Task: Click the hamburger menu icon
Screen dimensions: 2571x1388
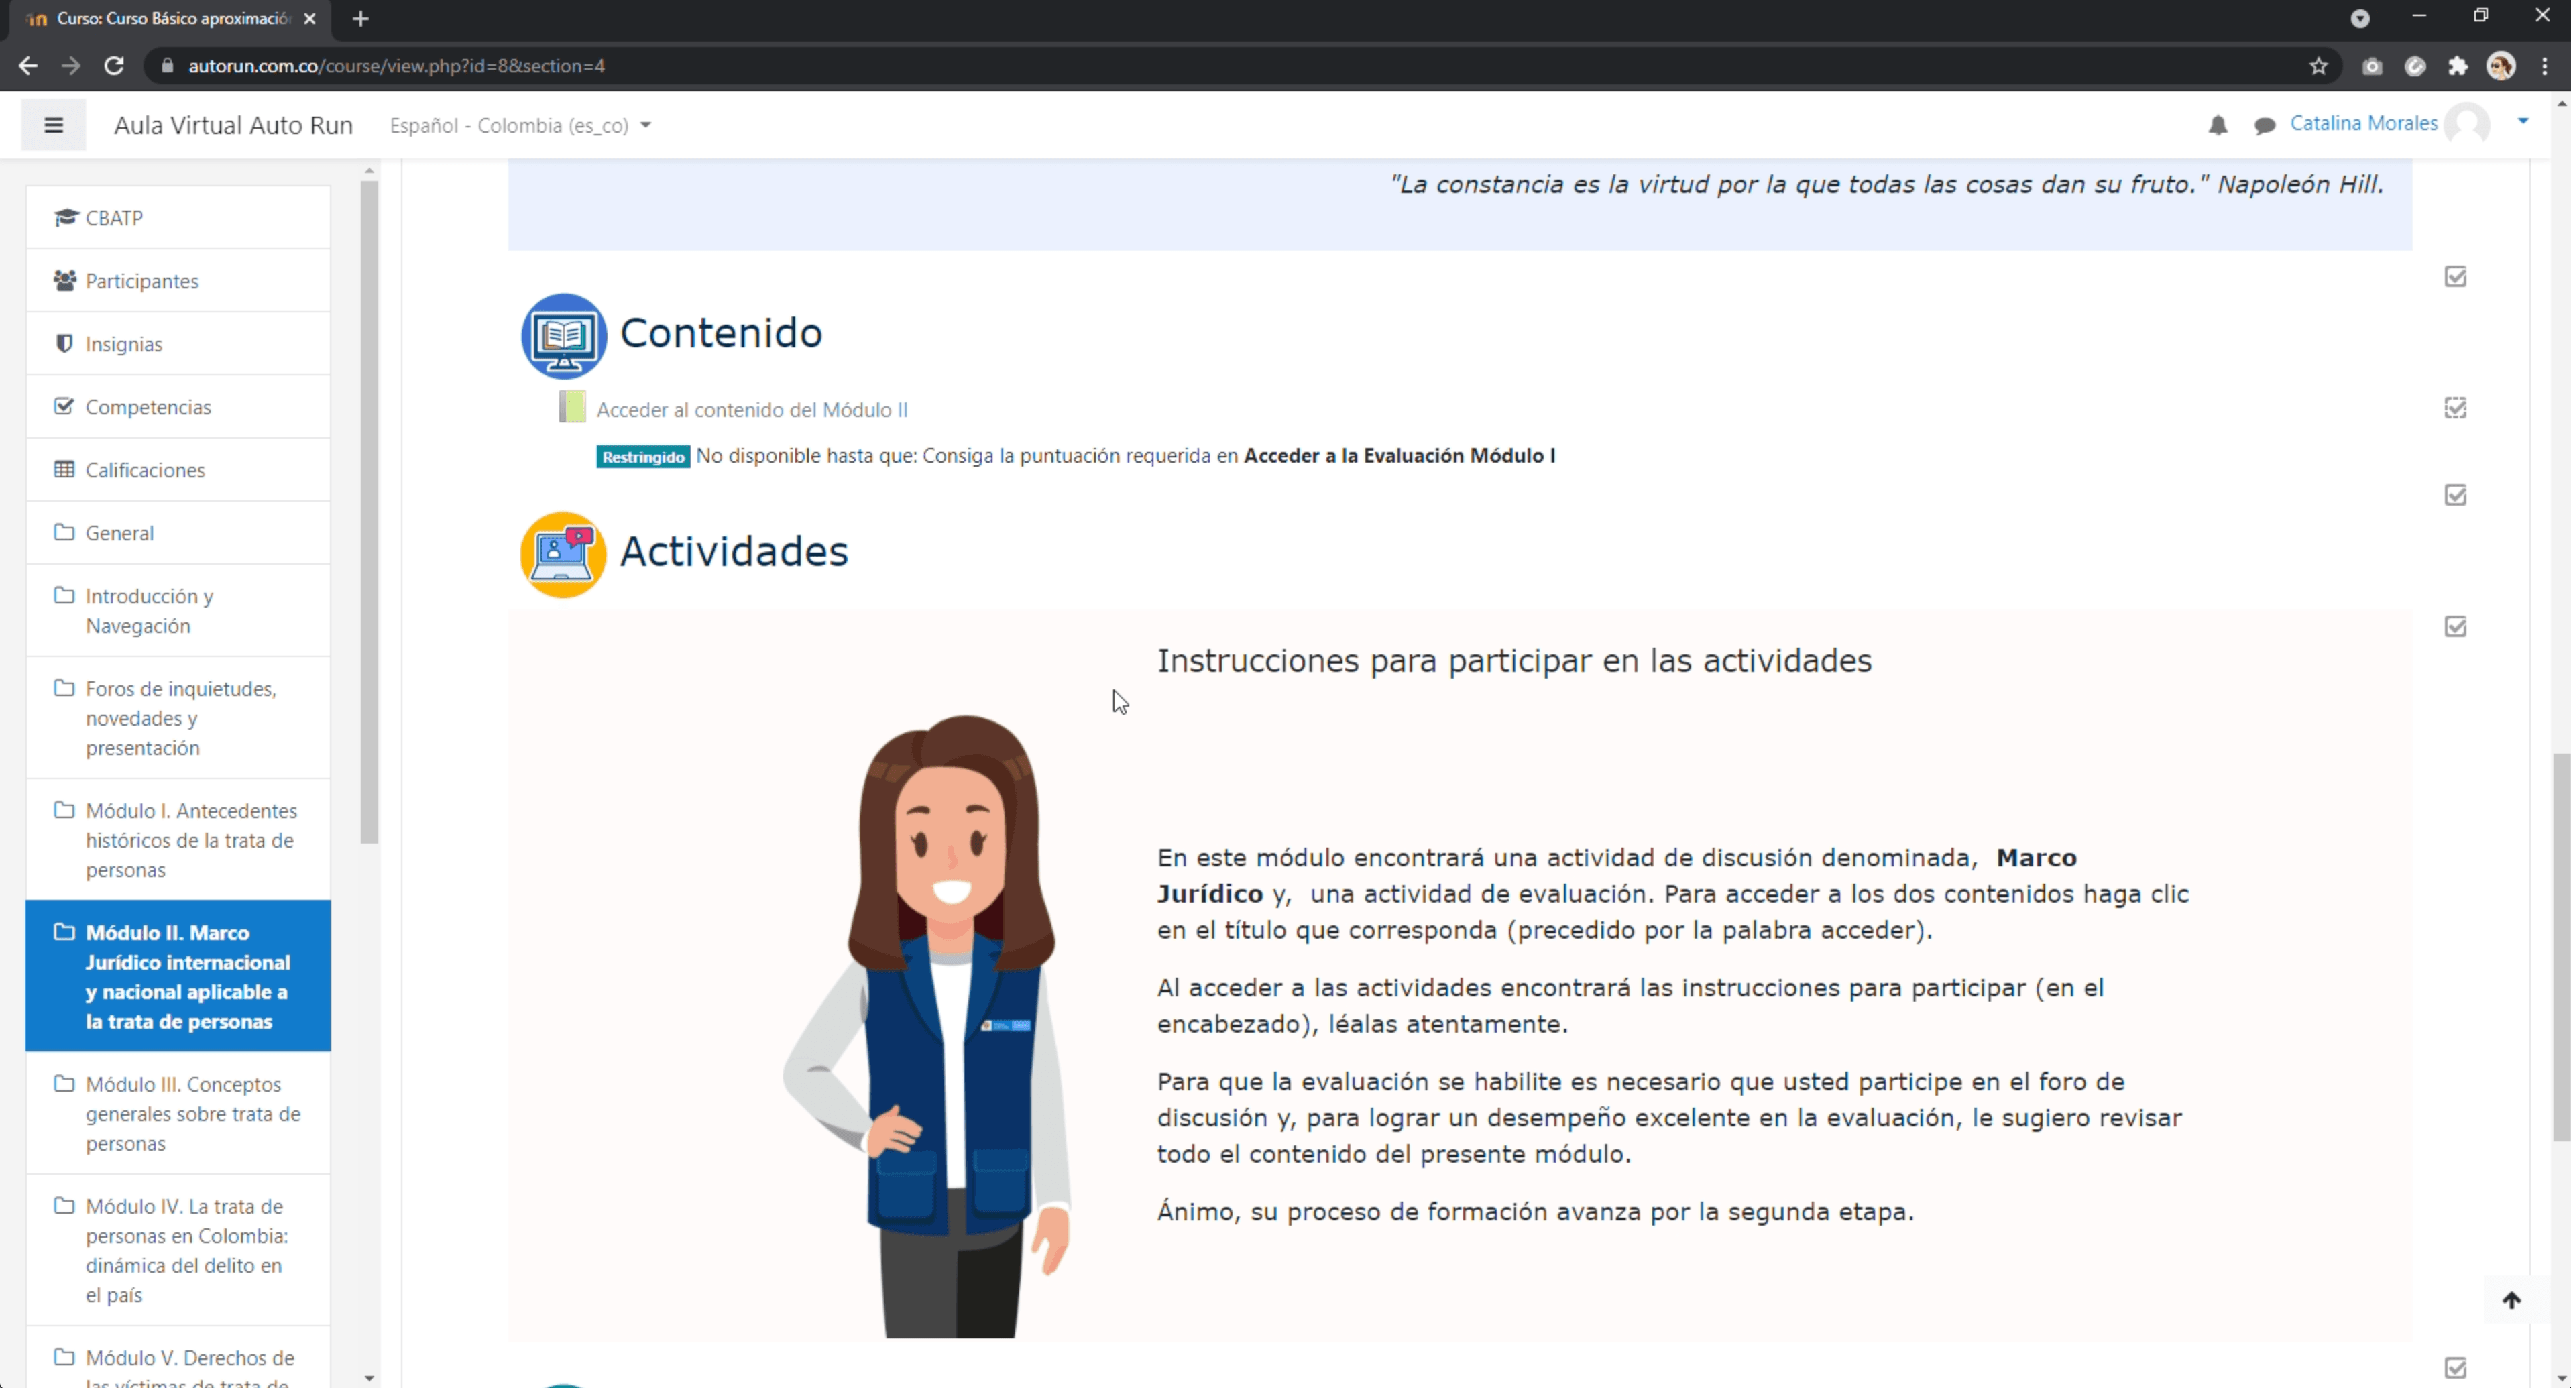Action: [x=54, y=125]
